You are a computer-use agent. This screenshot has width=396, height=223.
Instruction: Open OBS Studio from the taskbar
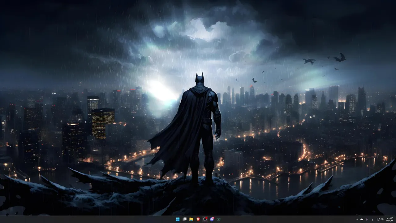205,219
